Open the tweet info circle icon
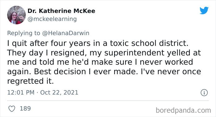The width and height of the screenshot is (216, 117). [204, 93]
